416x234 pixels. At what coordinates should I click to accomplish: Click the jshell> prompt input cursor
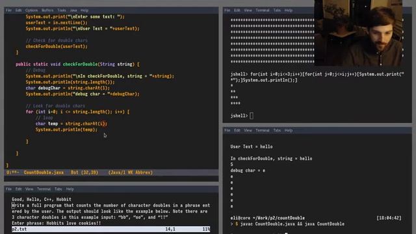pyautogui.click(x=252, y=116)
